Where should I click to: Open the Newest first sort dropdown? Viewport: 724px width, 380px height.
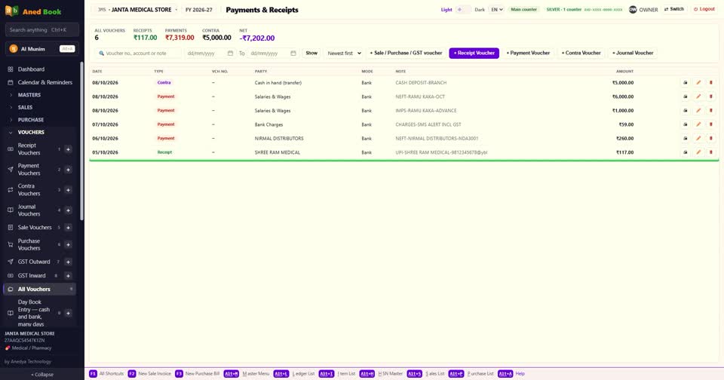point(344,53)
